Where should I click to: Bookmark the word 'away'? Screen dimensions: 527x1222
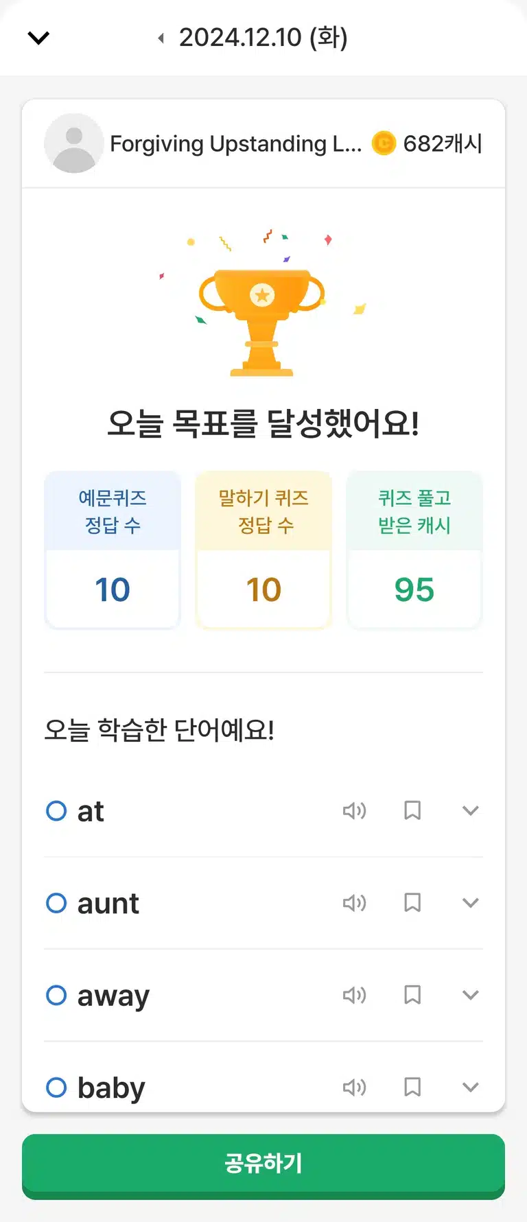[412, 995]
